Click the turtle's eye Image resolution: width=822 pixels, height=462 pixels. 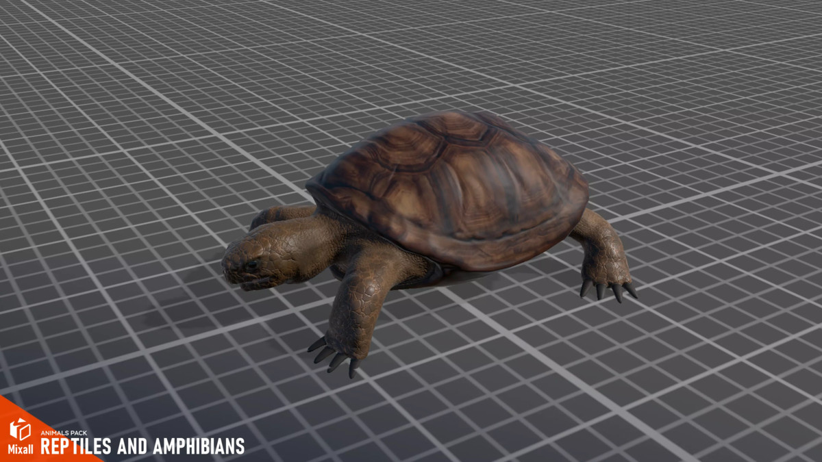253,264
